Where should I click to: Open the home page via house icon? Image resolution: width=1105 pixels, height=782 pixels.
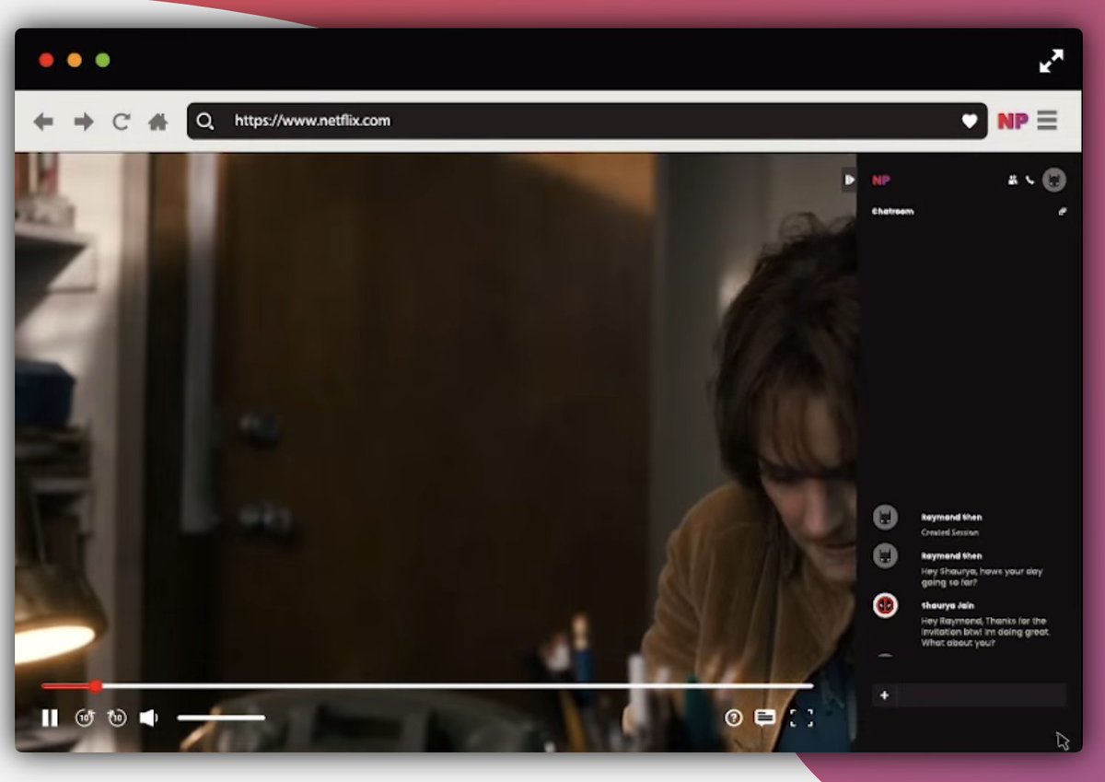pos(158,121)
